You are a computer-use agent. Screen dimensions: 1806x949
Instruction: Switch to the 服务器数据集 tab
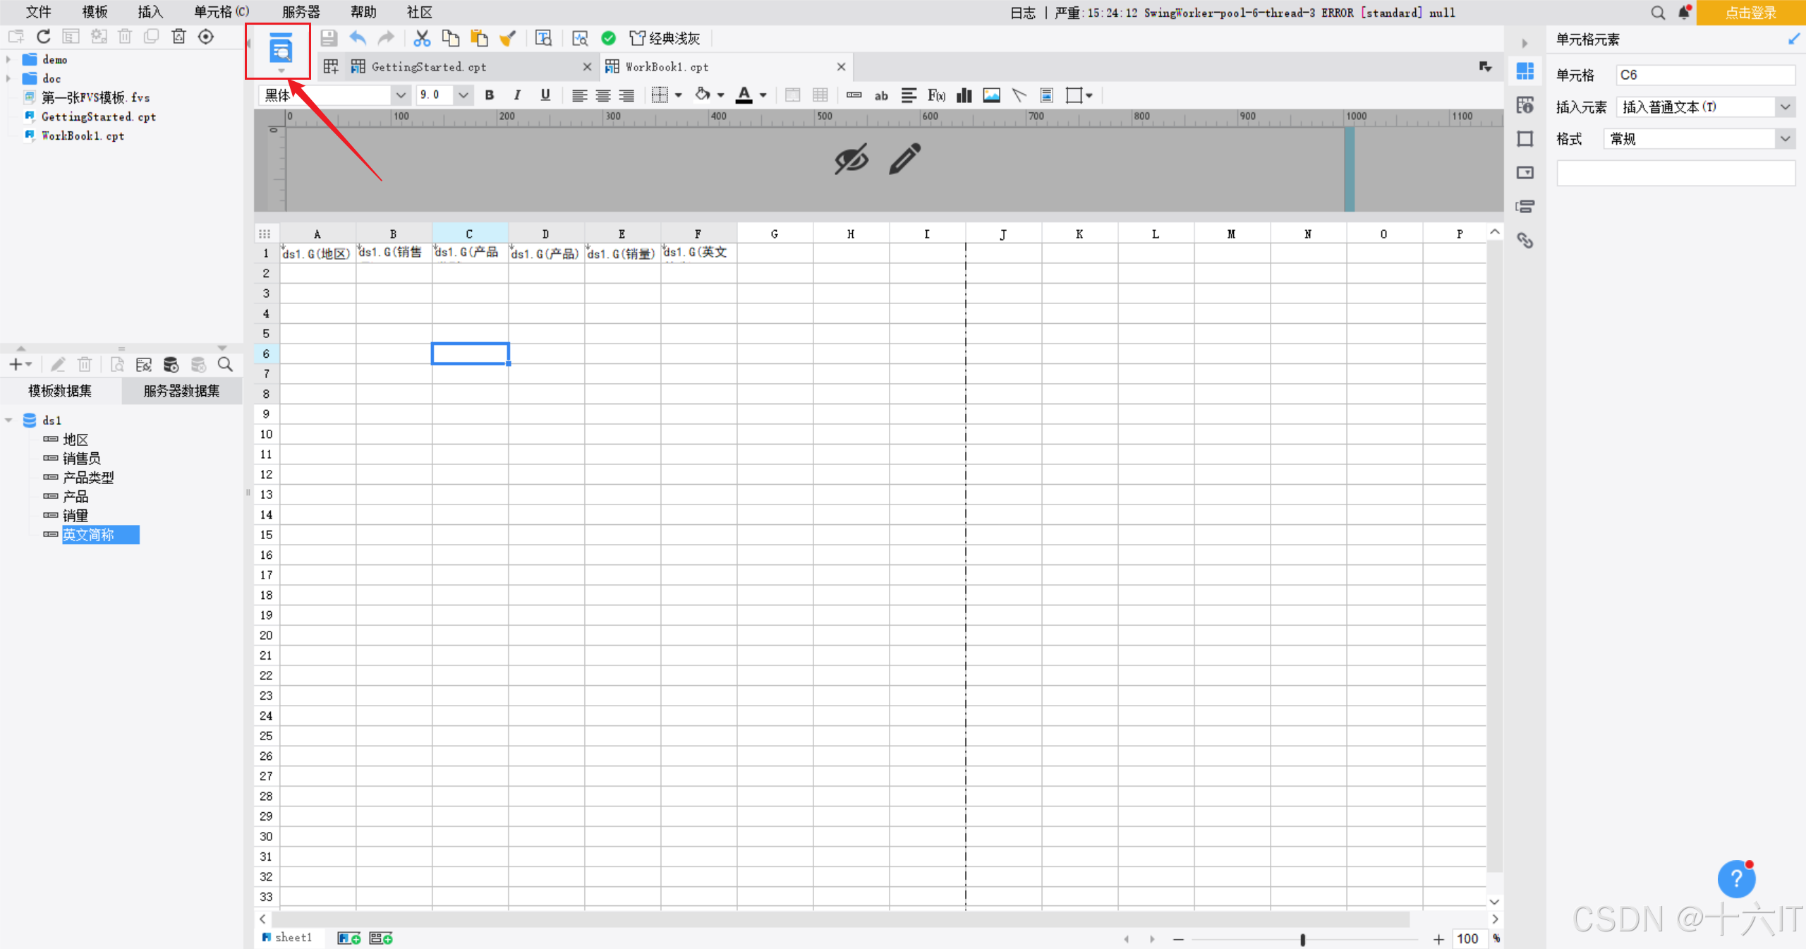click(181, 391)
